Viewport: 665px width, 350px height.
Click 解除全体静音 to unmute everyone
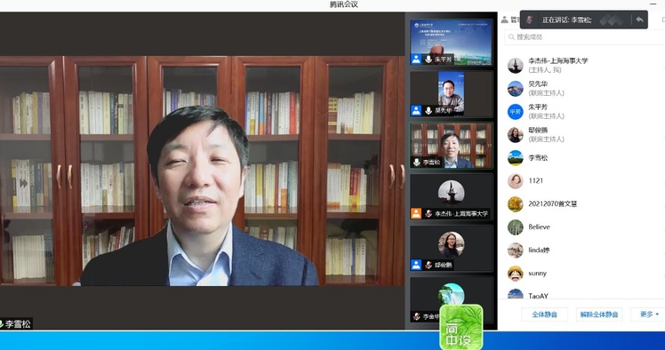click(599, 314)
